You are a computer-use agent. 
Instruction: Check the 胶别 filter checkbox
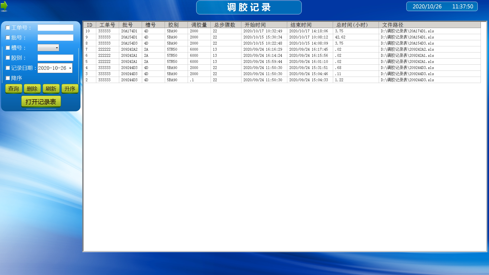tap(8, 58)
